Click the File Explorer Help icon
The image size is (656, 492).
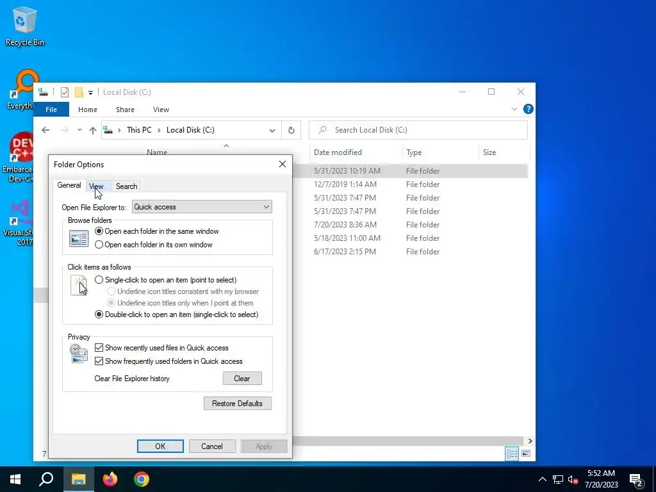tap(528, 109)
